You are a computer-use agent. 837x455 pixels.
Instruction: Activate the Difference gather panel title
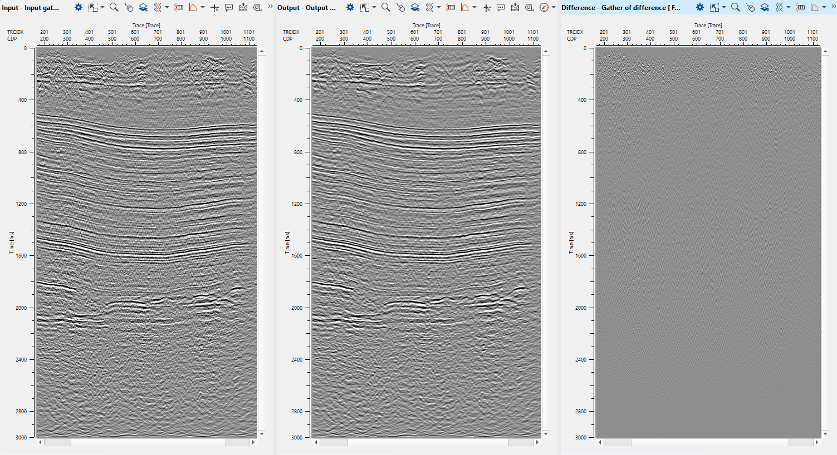(x=621, y=8)
